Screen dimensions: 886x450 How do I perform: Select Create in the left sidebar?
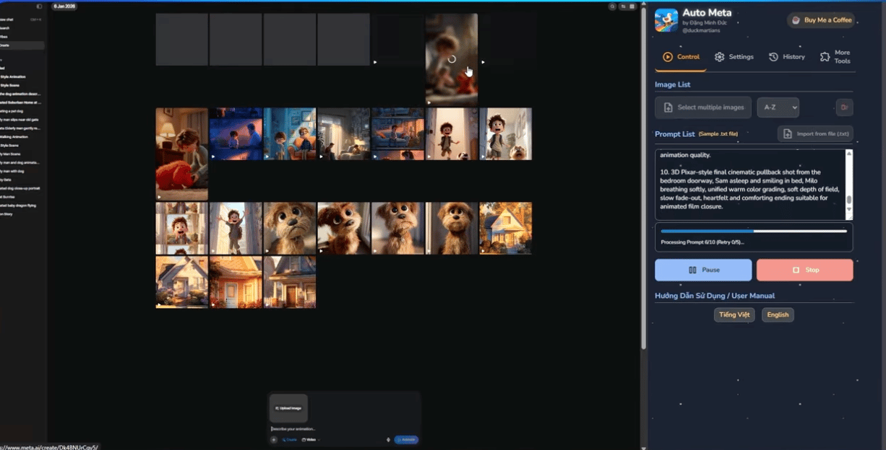pyautogui.click(x=22, y=45)
